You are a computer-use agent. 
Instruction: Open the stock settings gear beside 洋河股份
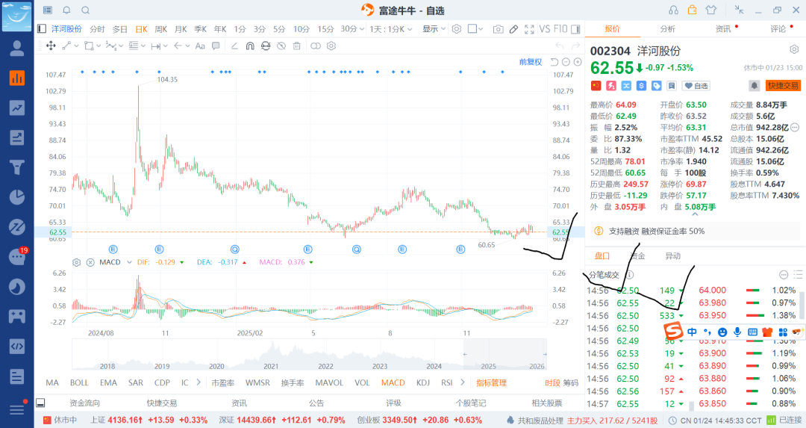point(794,49)
